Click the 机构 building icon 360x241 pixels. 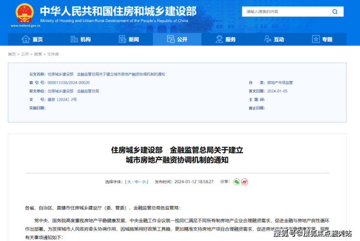click(73, 39)
